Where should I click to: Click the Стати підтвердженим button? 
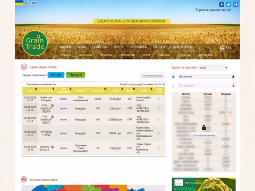click(x=203, y=135)
